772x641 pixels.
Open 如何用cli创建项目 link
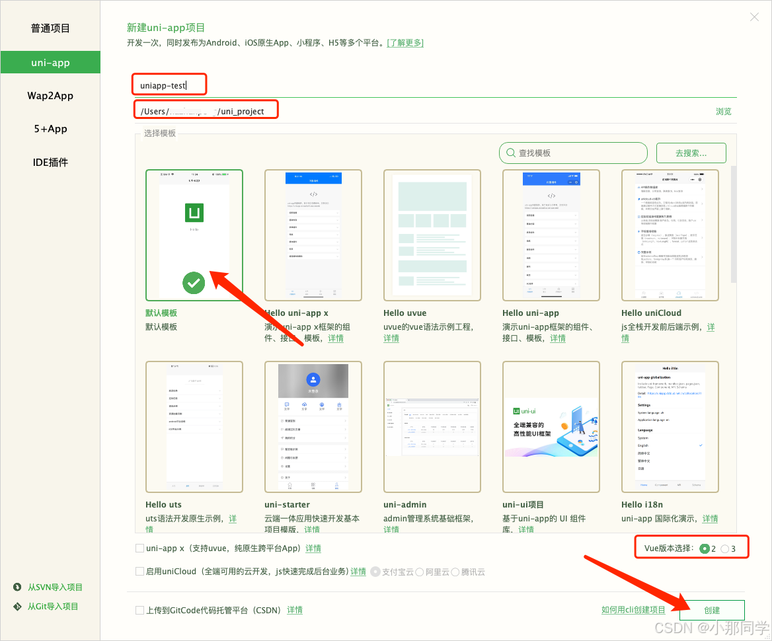point(633,610)
